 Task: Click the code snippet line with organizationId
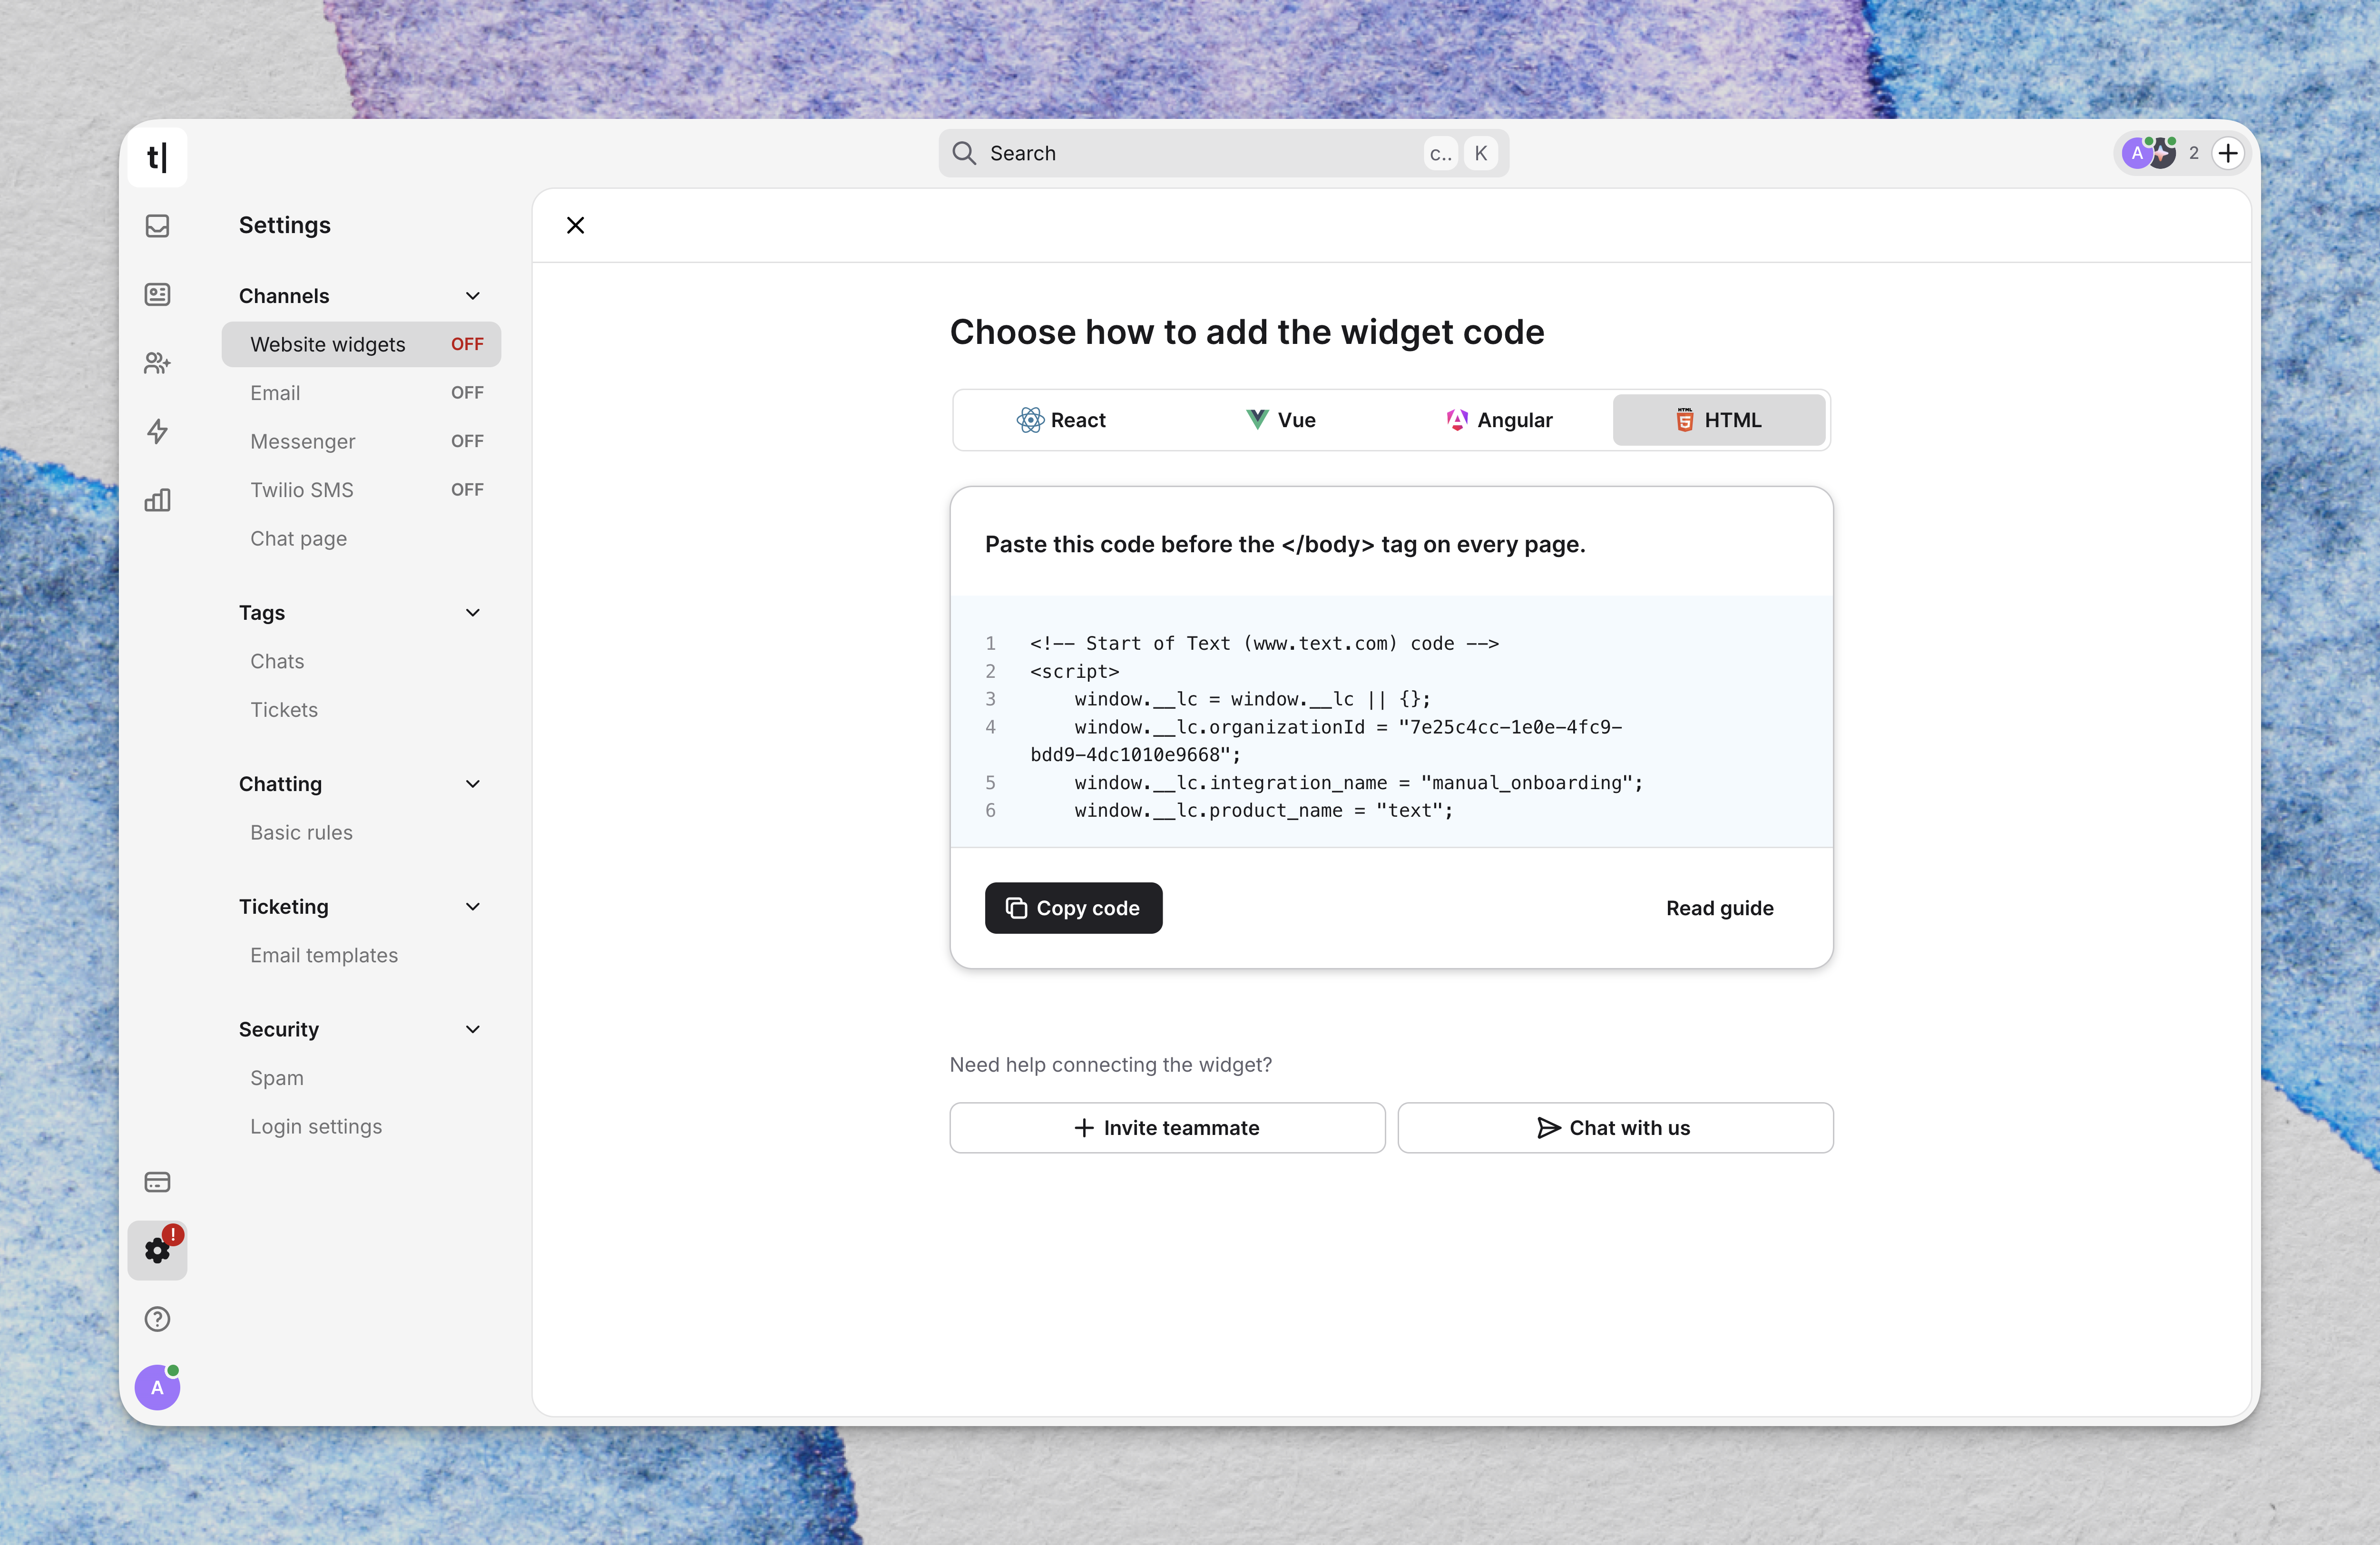[x=1327, y=741]
